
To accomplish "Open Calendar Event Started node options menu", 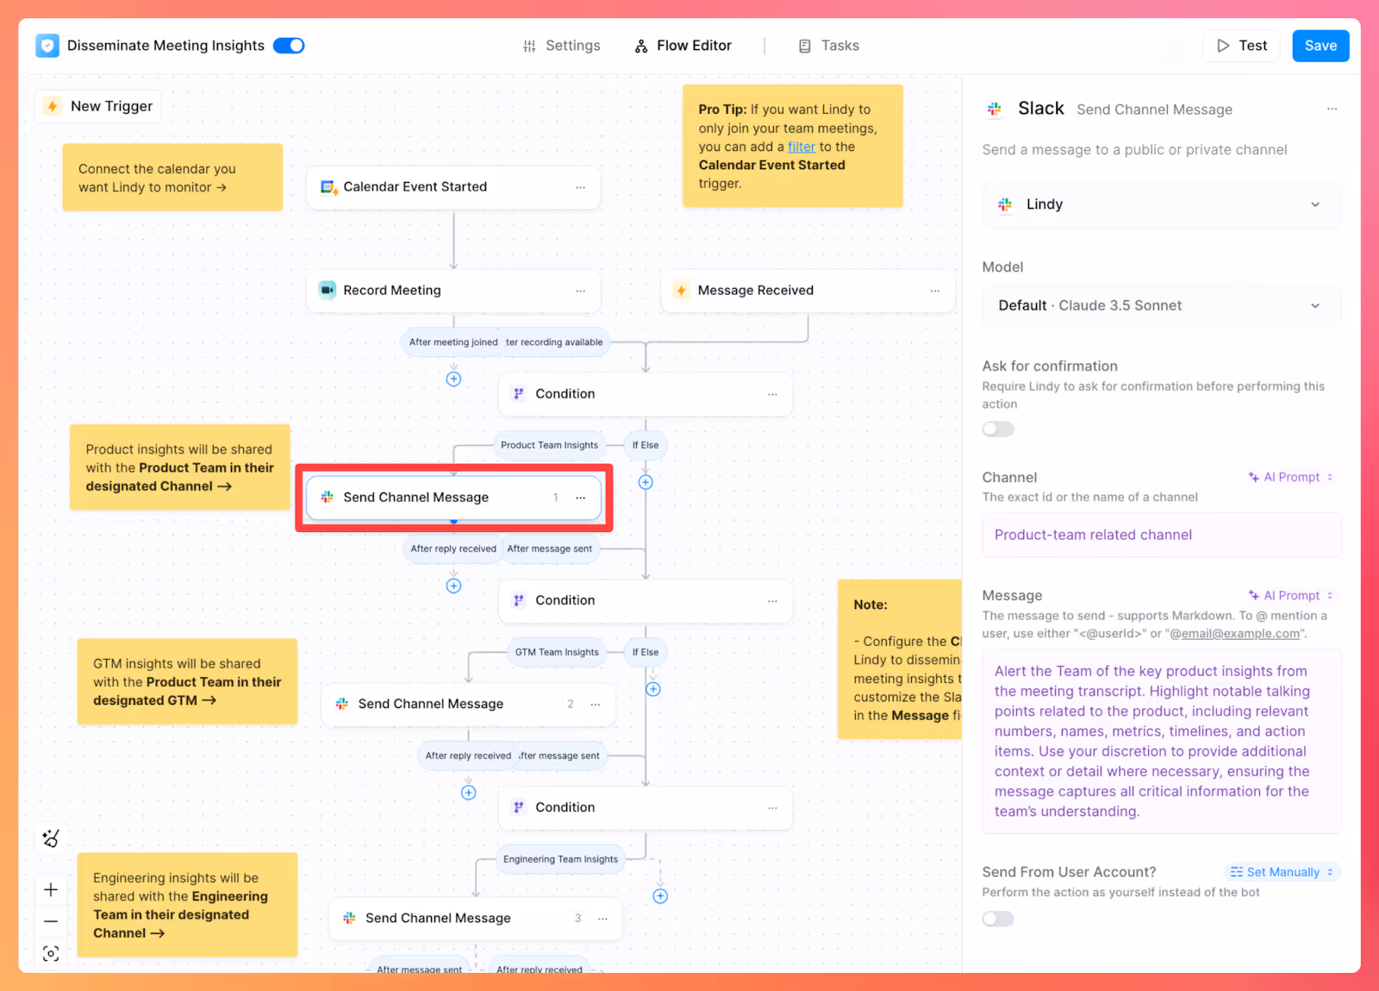I will 581,187.
